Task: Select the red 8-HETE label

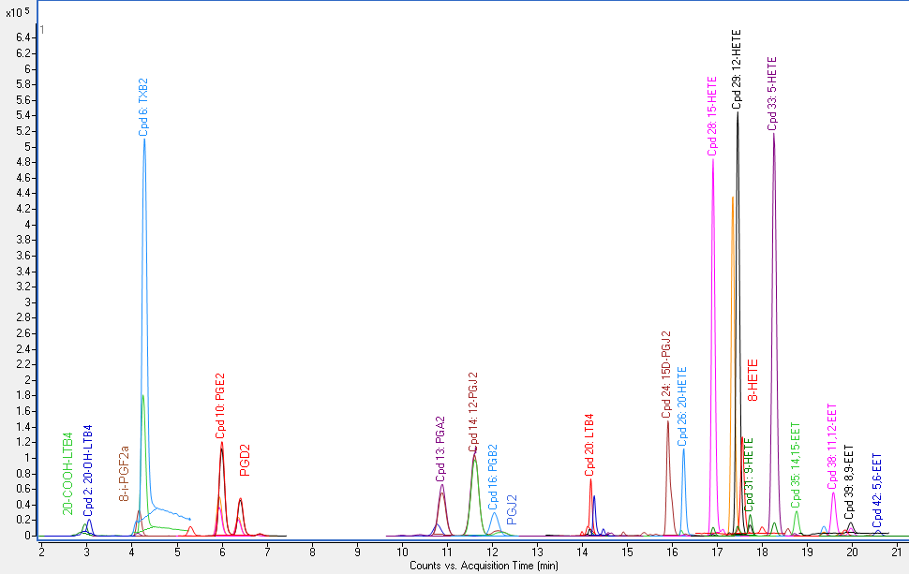Action: pos(753,380)
